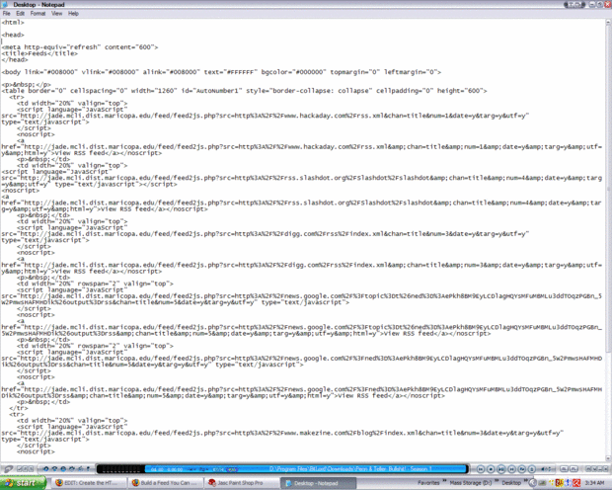Screen dimensions: 612x490
Task: Click the src line containing digg.com
Action: click(265, 234)
